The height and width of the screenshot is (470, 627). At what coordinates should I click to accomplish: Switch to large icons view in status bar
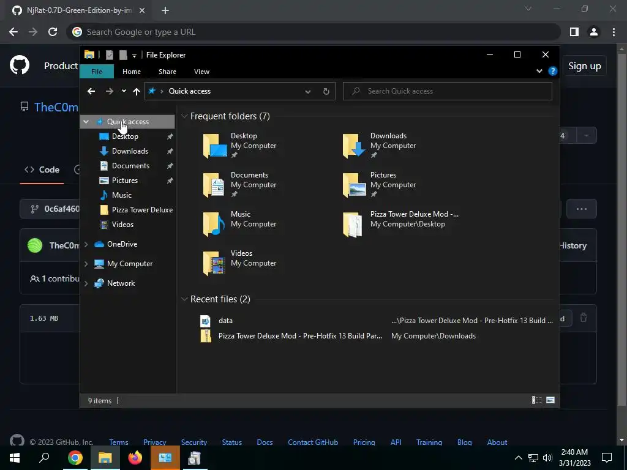[x=550, y=400]
